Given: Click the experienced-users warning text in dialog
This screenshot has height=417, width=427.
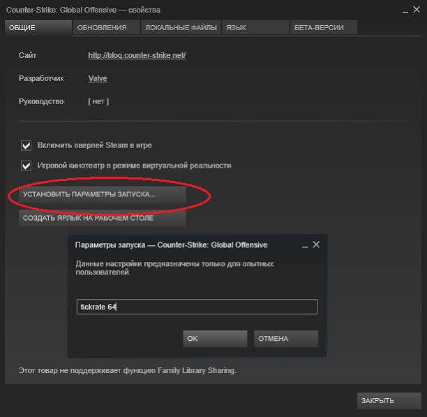Looking at the screenshot, I should 174,268.
